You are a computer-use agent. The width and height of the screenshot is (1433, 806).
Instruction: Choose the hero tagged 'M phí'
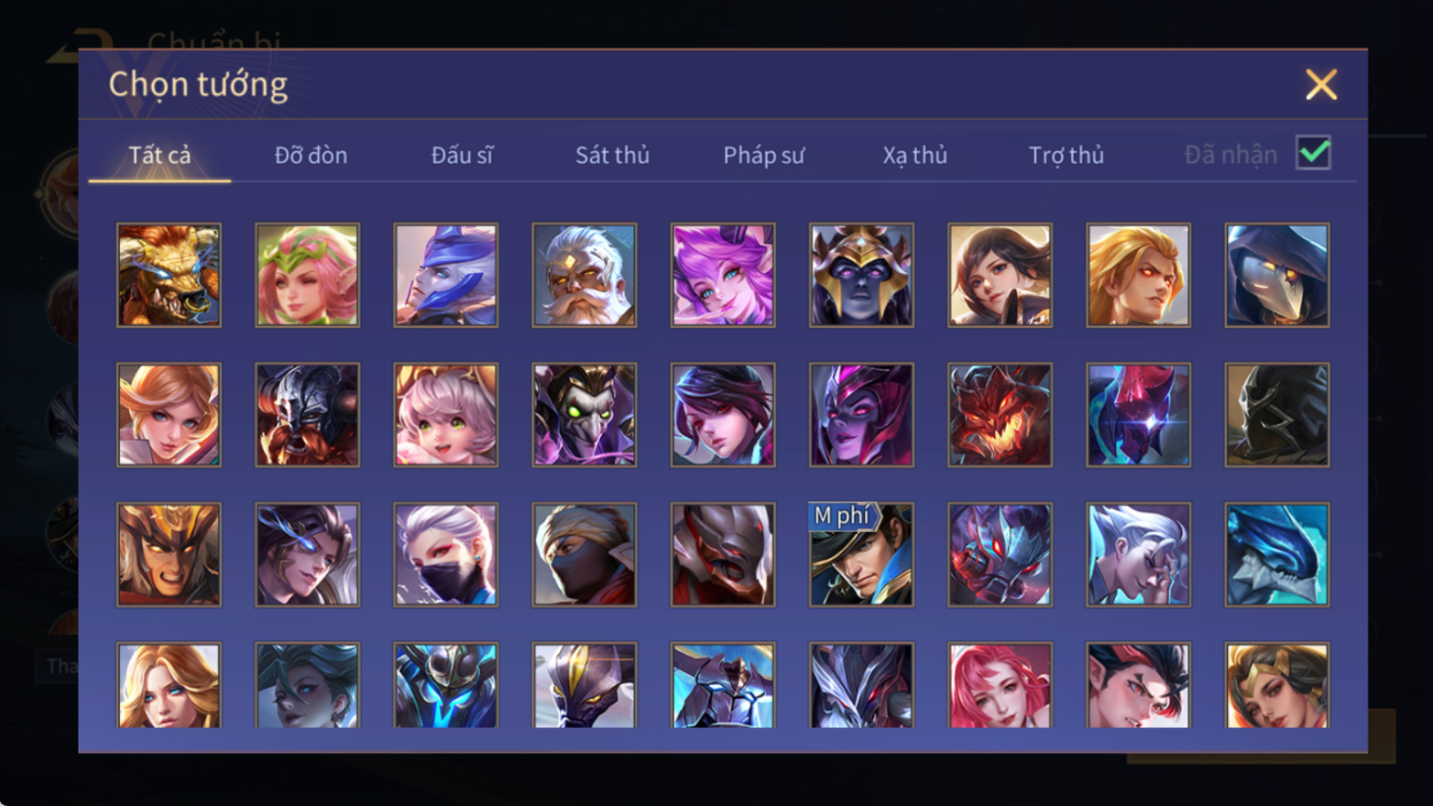point(861,554)
